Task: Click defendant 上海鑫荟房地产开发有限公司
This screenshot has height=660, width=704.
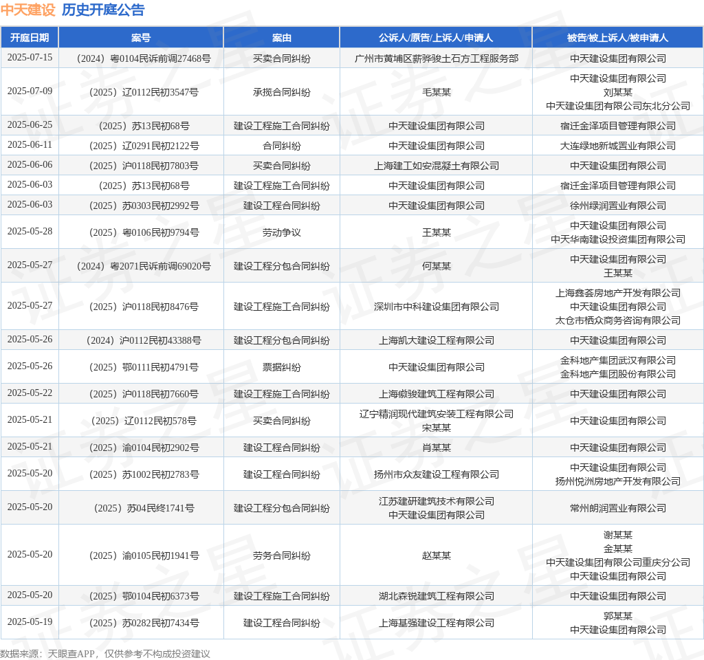Action: pyautogui.click(x=618, y=293)
